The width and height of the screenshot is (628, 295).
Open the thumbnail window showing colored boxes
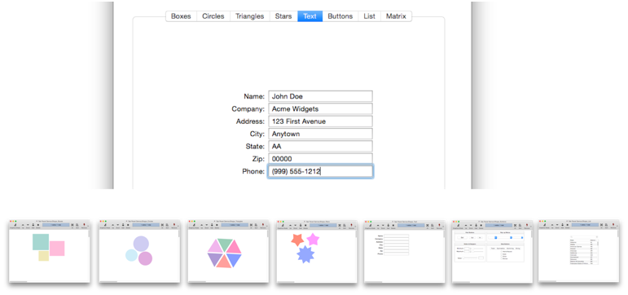click(50, 251)
